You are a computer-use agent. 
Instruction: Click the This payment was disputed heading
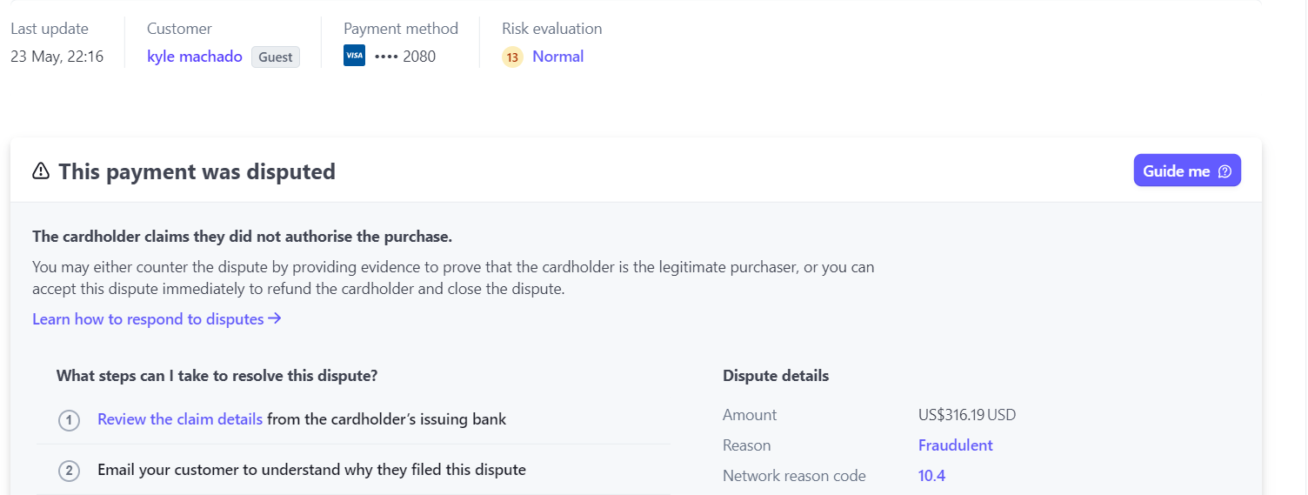click(197, 171)
